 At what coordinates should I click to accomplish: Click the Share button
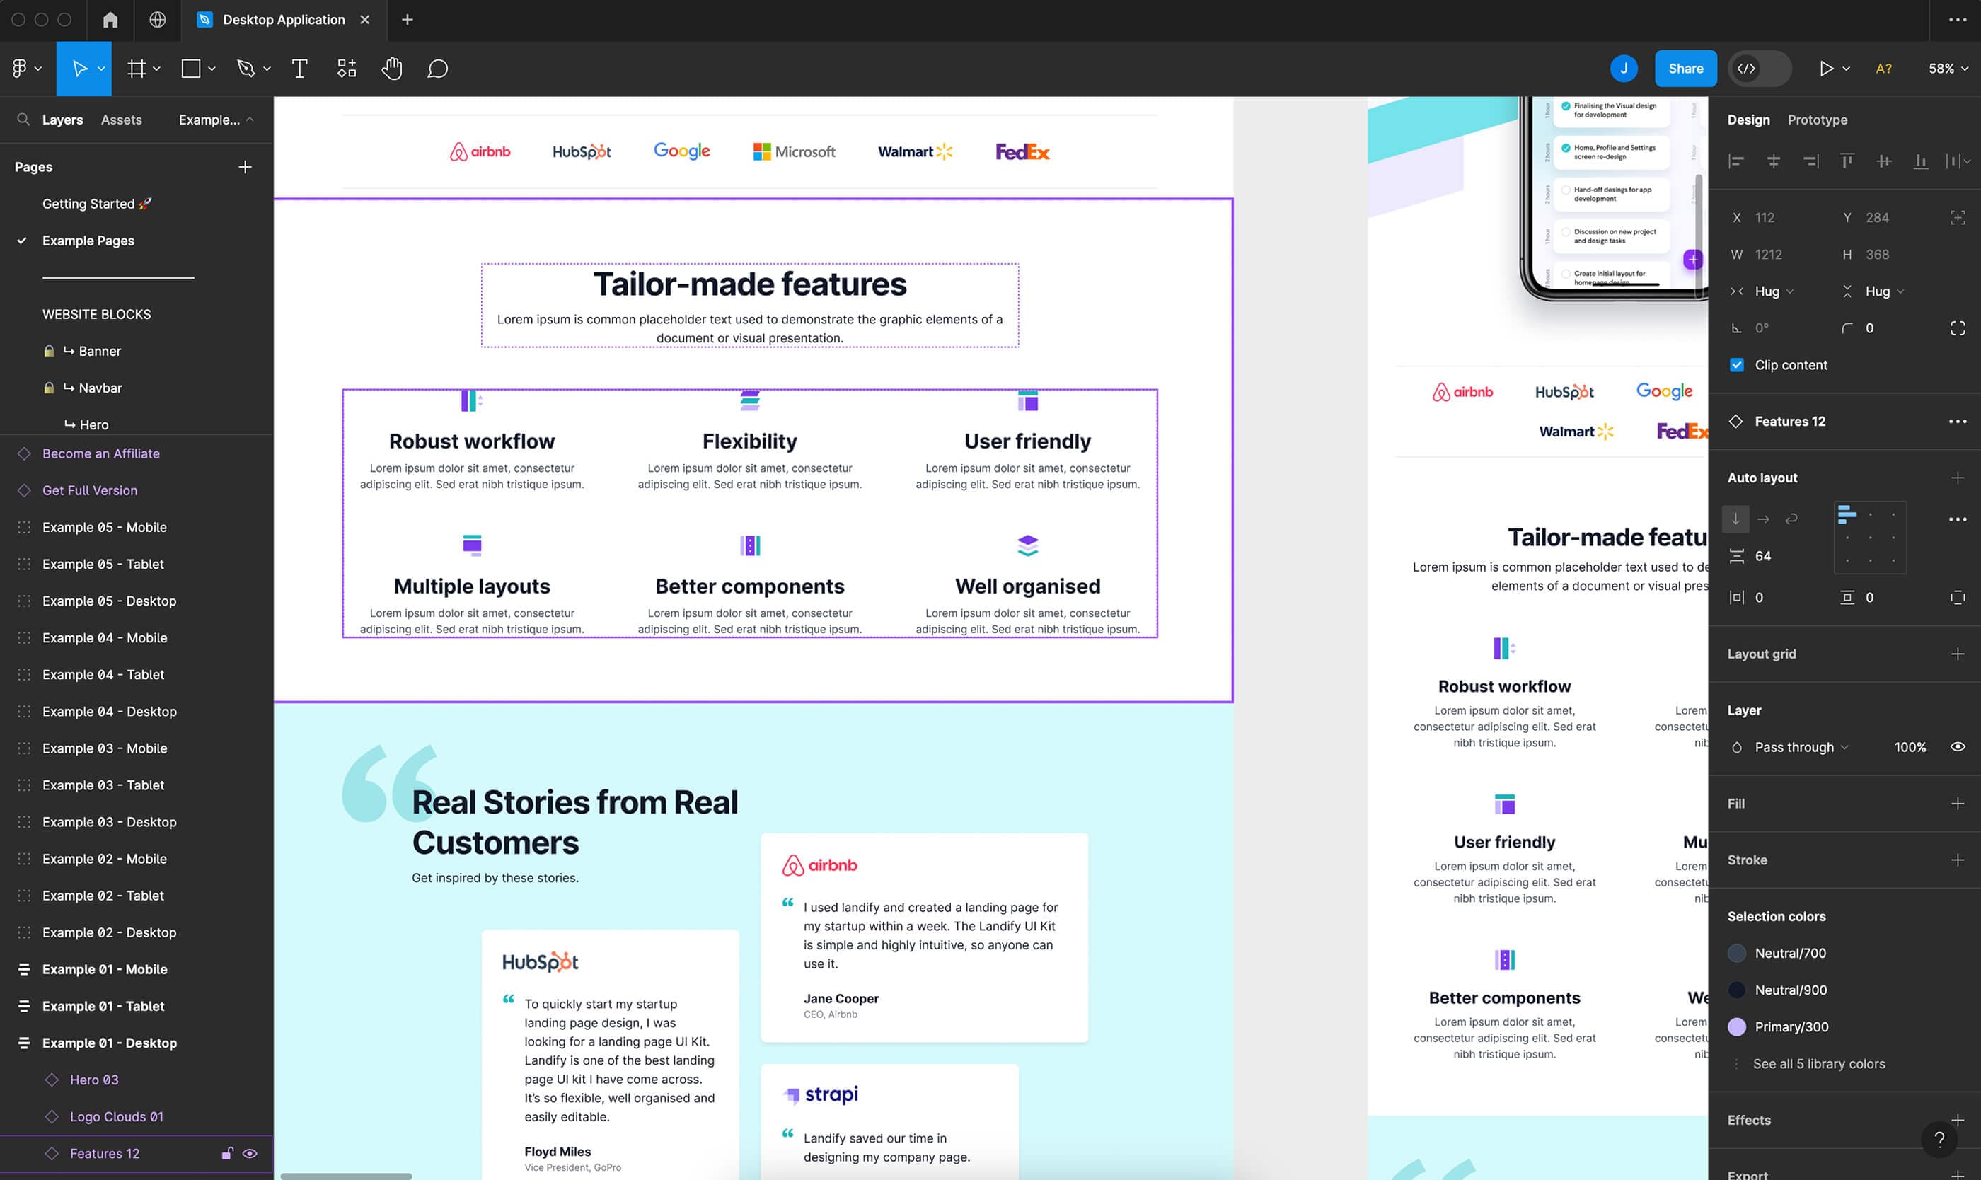click(x=1685, y=69)
